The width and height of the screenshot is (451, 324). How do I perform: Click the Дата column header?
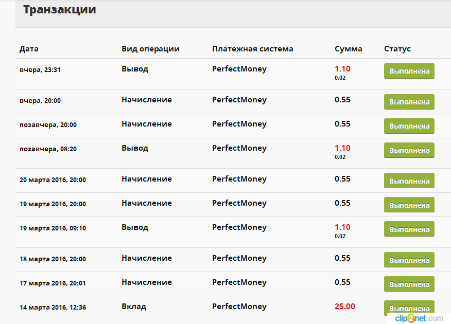coord(29,49)
